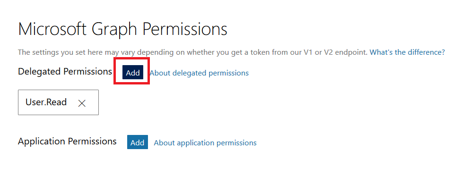The height and width of the screenshot is (176, 460).
Task: Click the Microsoft Graph Permissions heading
Action: point(122,29)
